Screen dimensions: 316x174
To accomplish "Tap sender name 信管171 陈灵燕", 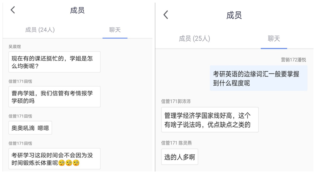I will point(177,143).
